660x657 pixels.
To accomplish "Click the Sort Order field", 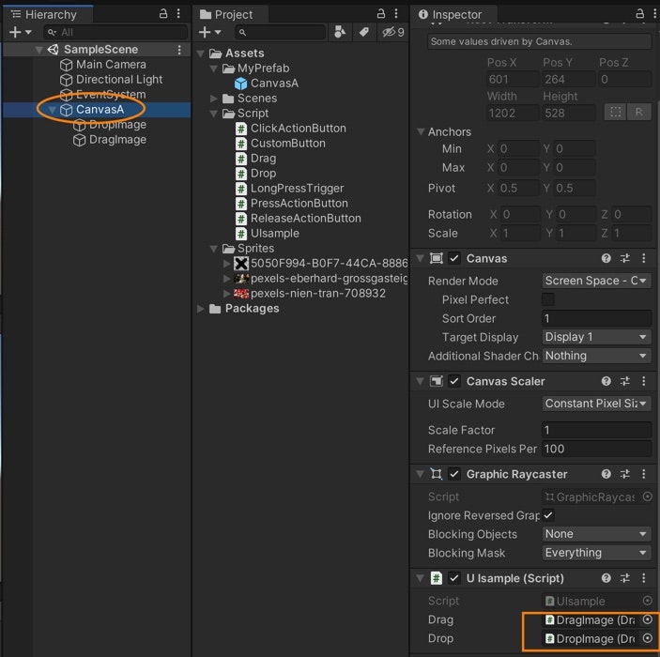I will click(596, 318).
